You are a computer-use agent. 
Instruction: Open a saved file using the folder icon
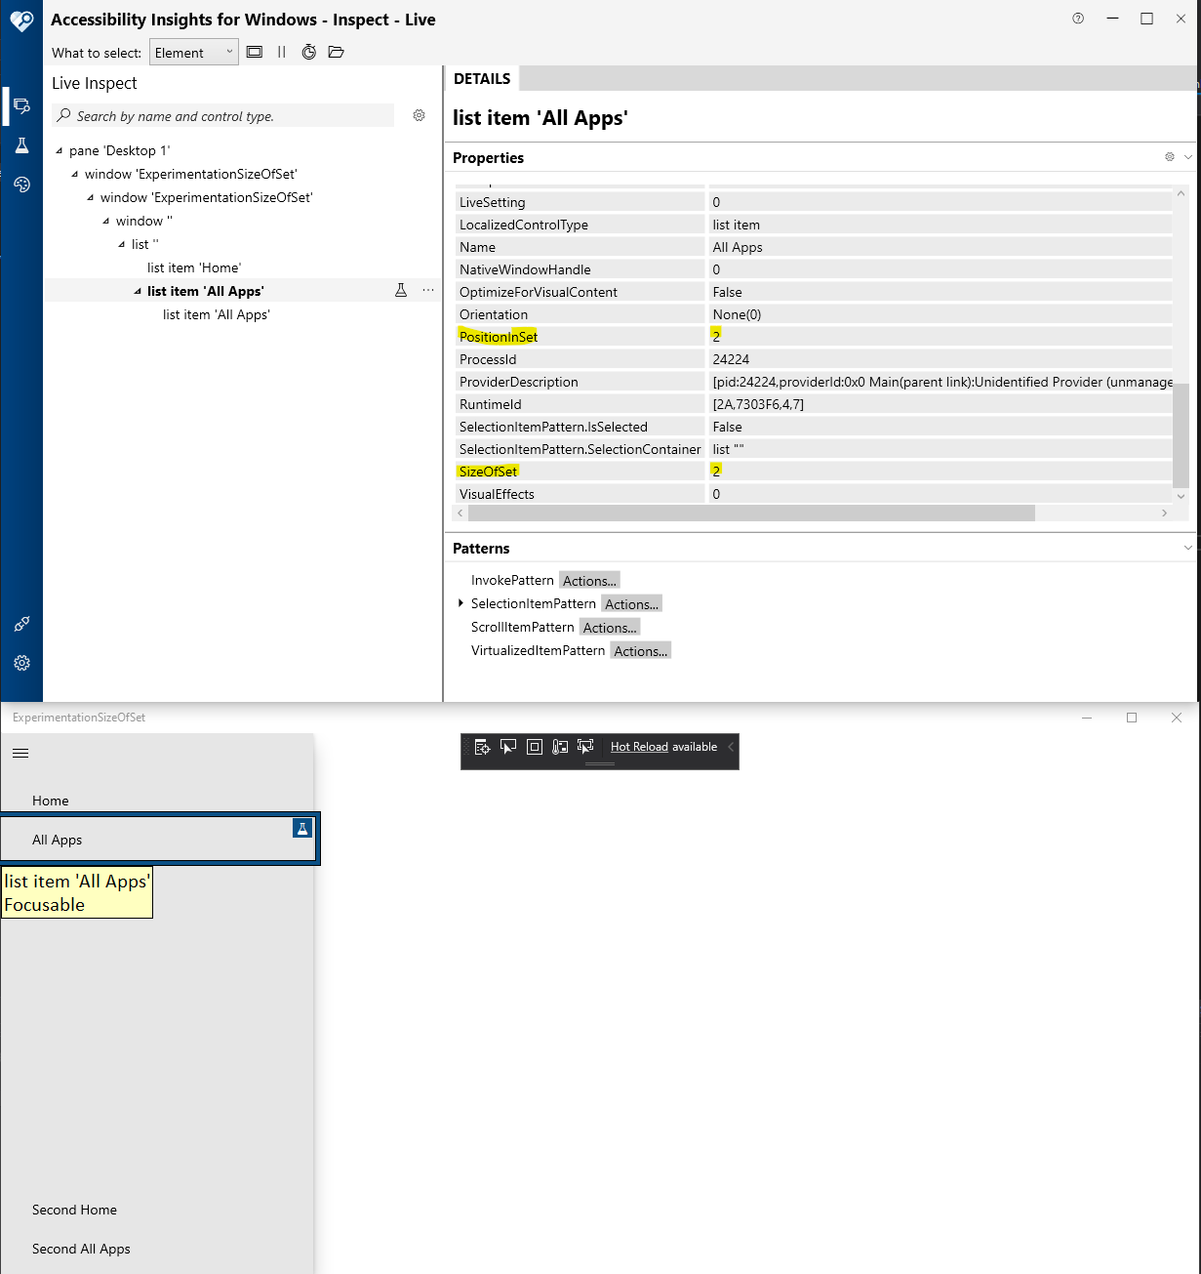337,52
